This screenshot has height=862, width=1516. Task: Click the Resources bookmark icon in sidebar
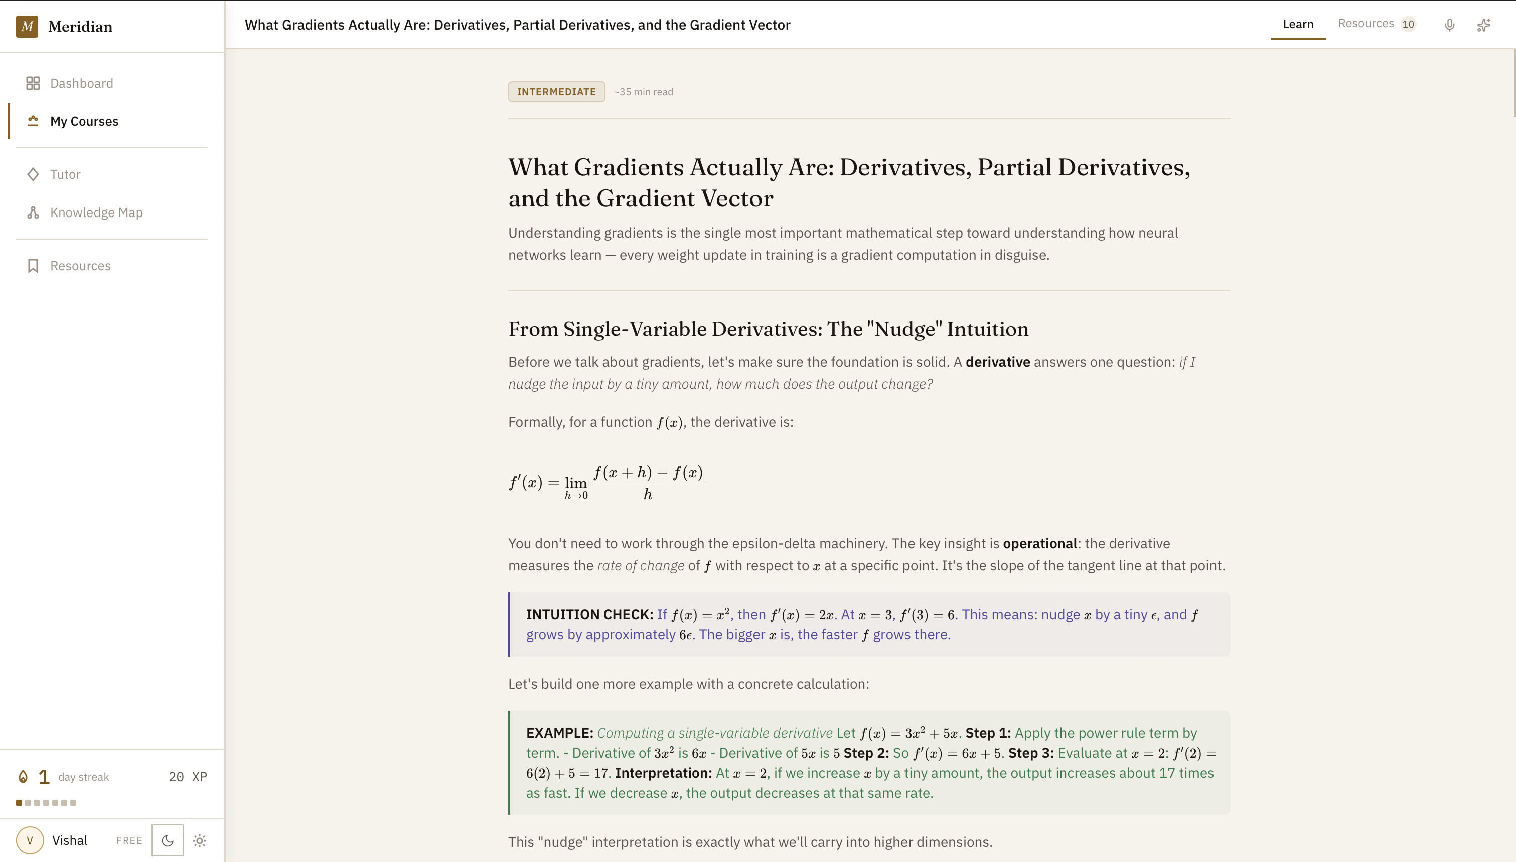click(x=33, y=266)
